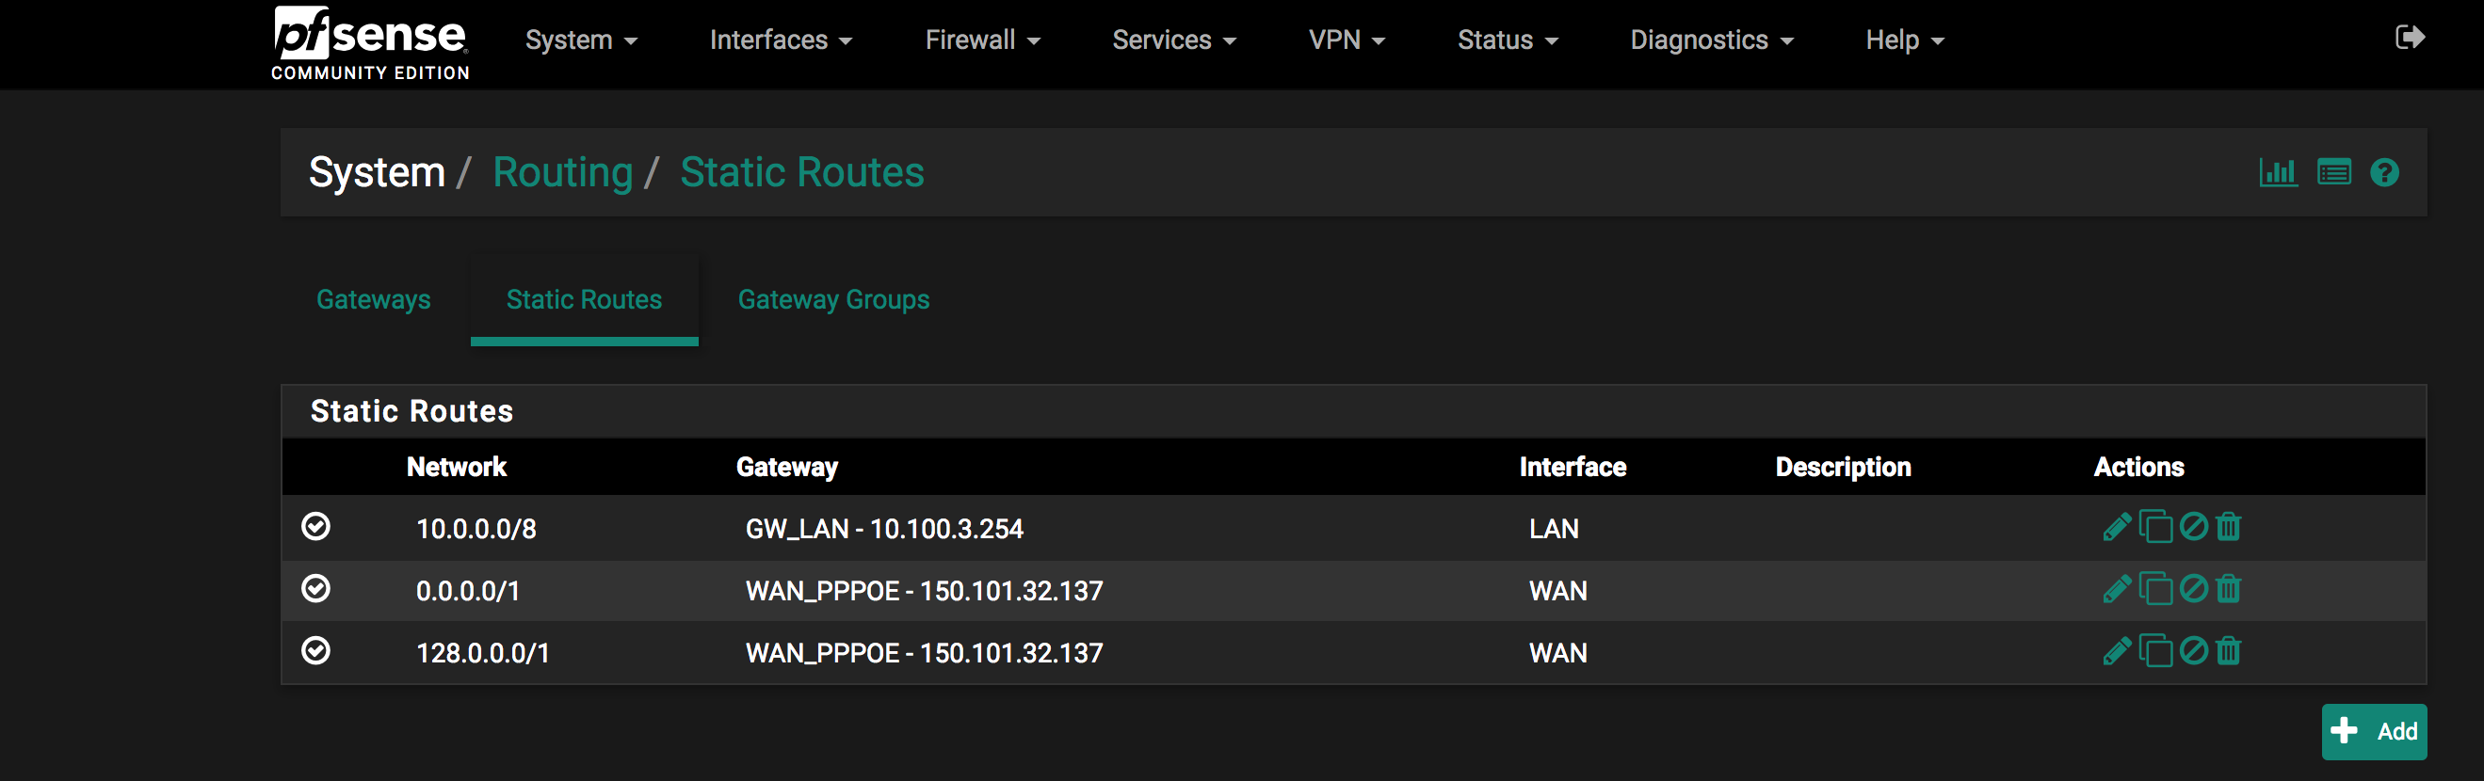Click the Static Routes panel heading
Image resolution: width=2484 pixels, height=781 pixels.
click(411, 411)
